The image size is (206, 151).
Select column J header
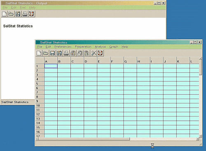pyautogui.click(x=170, y=60)
